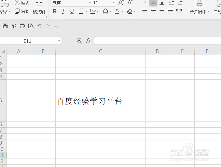Click the export/output icon beside Save

point(14,26)
